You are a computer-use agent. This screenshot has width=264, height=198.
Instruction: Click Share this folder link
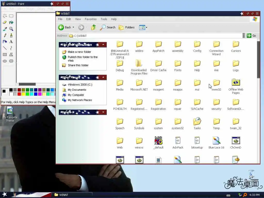click(x=78, y=65)
